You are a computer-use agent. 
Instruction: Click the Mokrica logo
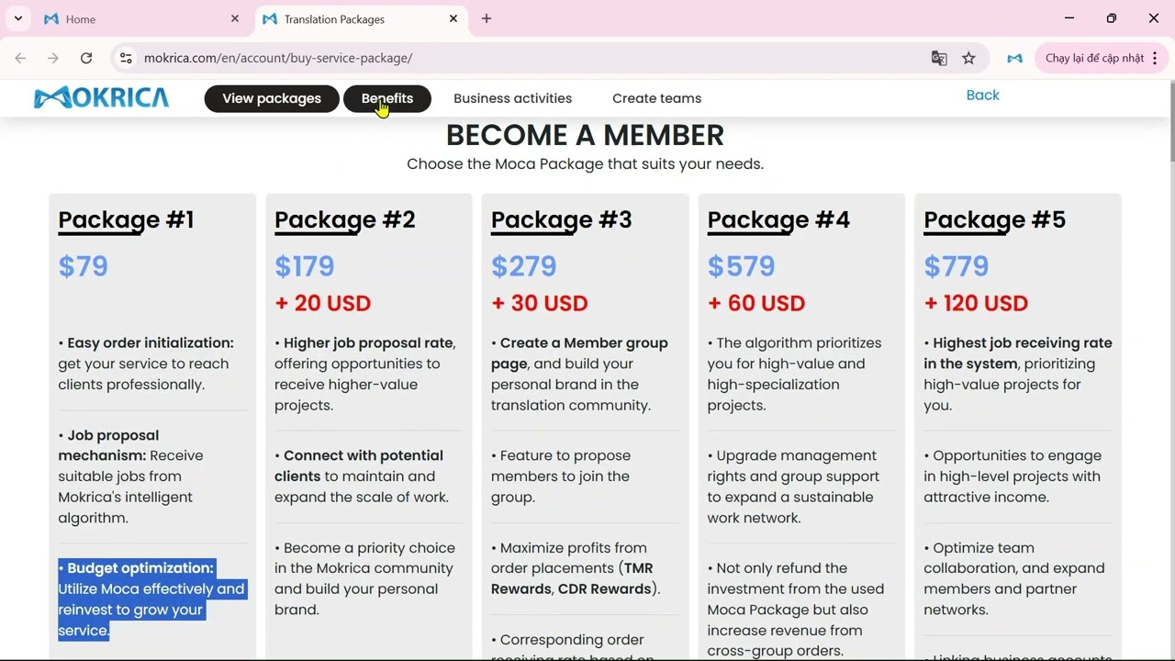tap(101, 98)
